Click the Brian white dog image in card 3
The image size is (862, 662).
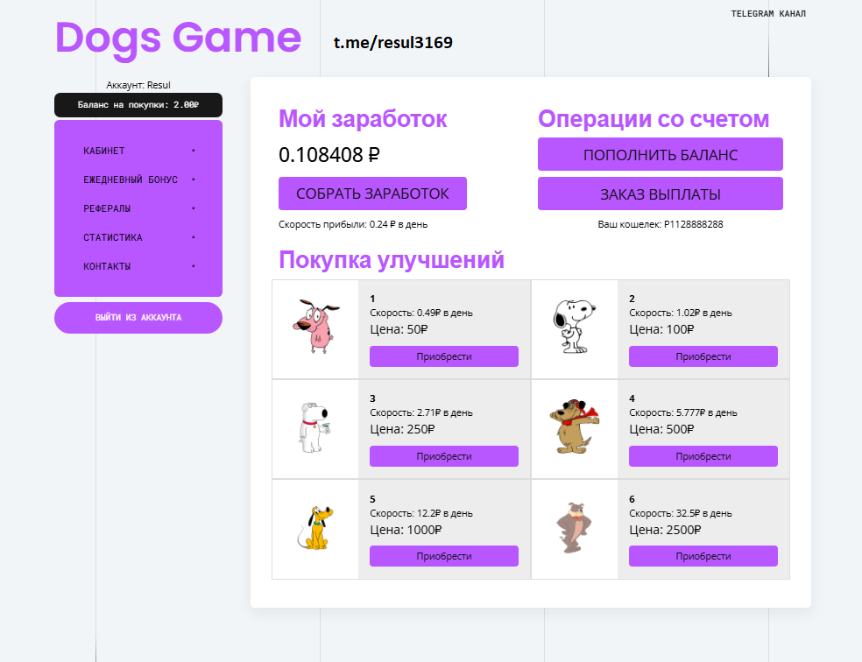pos(314,427)
